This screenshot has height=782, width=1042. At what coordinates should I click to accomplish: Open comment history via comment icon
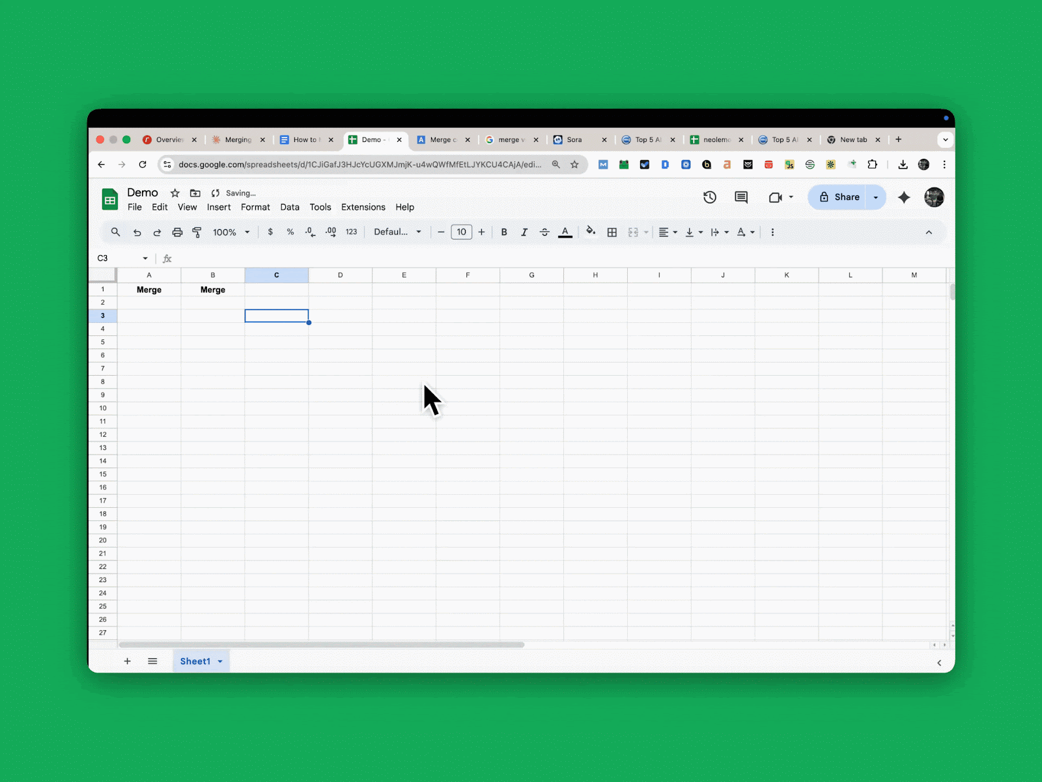[740, 197]
